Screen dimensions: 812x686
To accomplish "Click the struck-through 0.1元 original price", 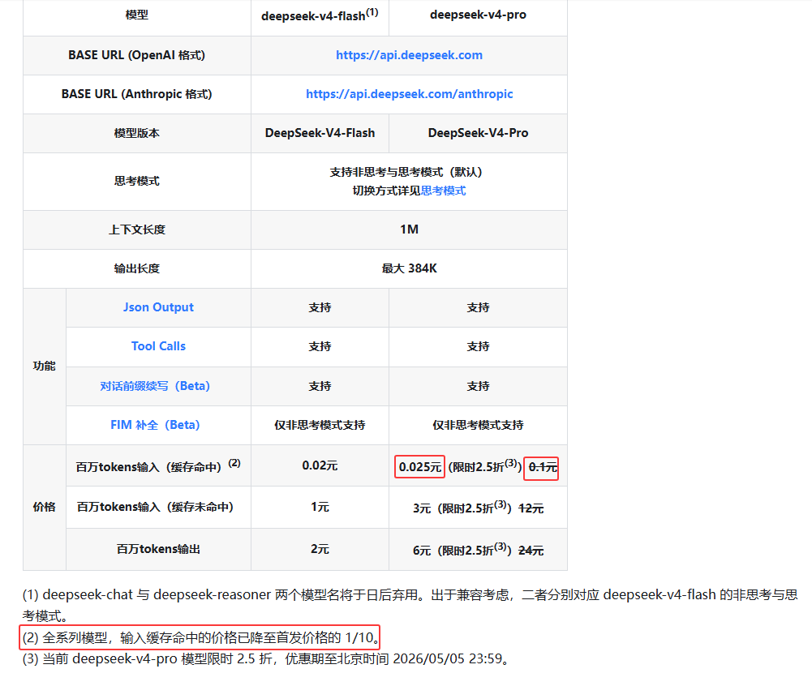I will click(541, 467).
